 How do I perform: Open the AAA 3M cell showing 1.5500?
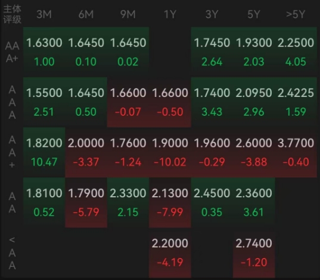pyautogui.click(x=44, y=102)
